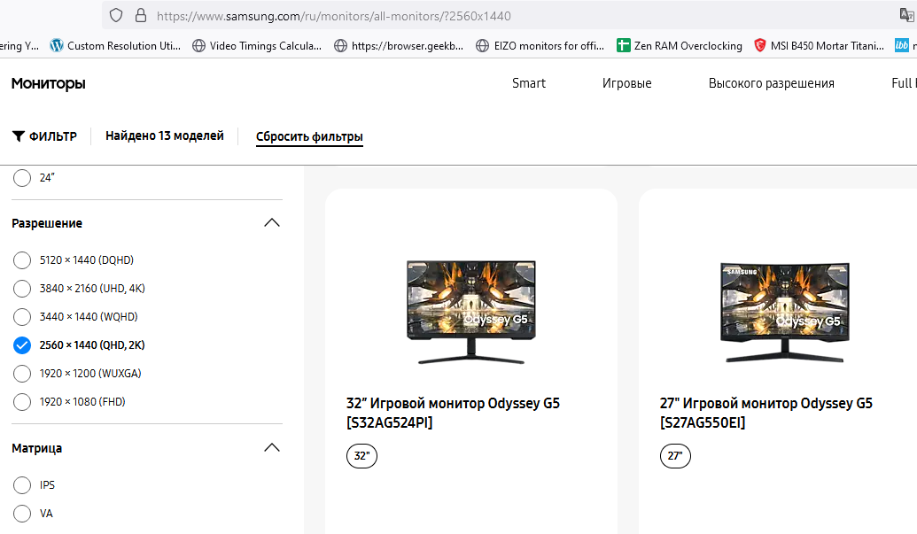Collapse the Разрешение filter section
This screenshot has height=534, width=917.
coord(272,222)
